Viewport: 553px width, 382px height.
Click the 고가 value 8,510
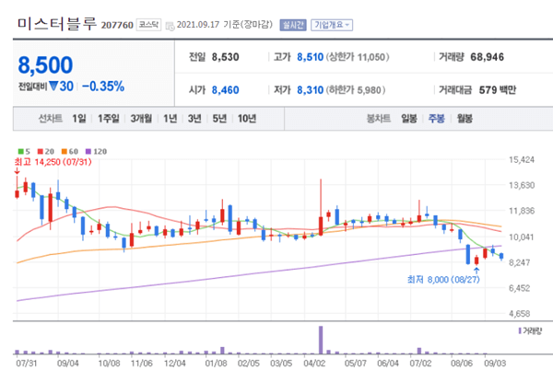pos(310,57)
